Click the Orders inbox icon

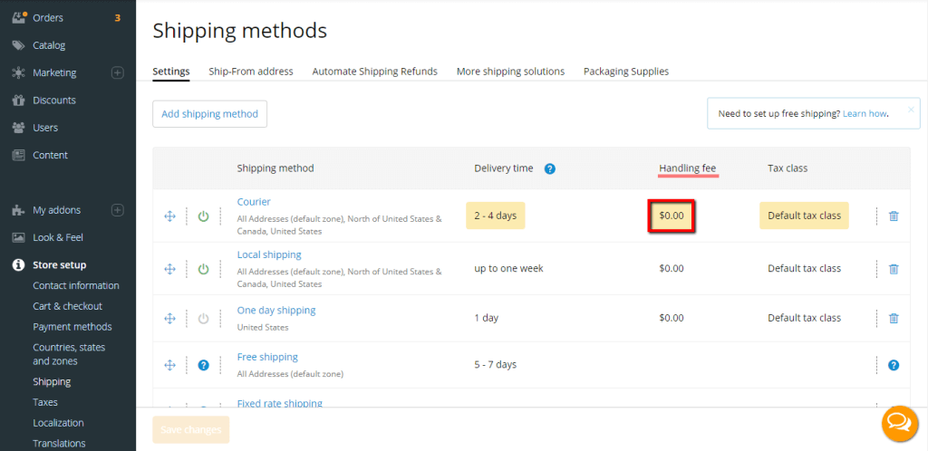19,17
